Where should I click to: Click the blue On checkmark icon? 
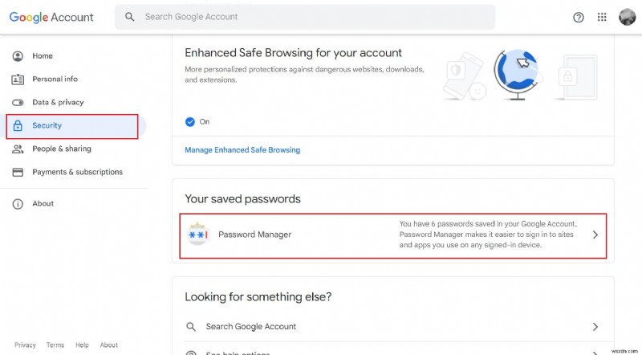pyautogui.click(x=190, y=122)
